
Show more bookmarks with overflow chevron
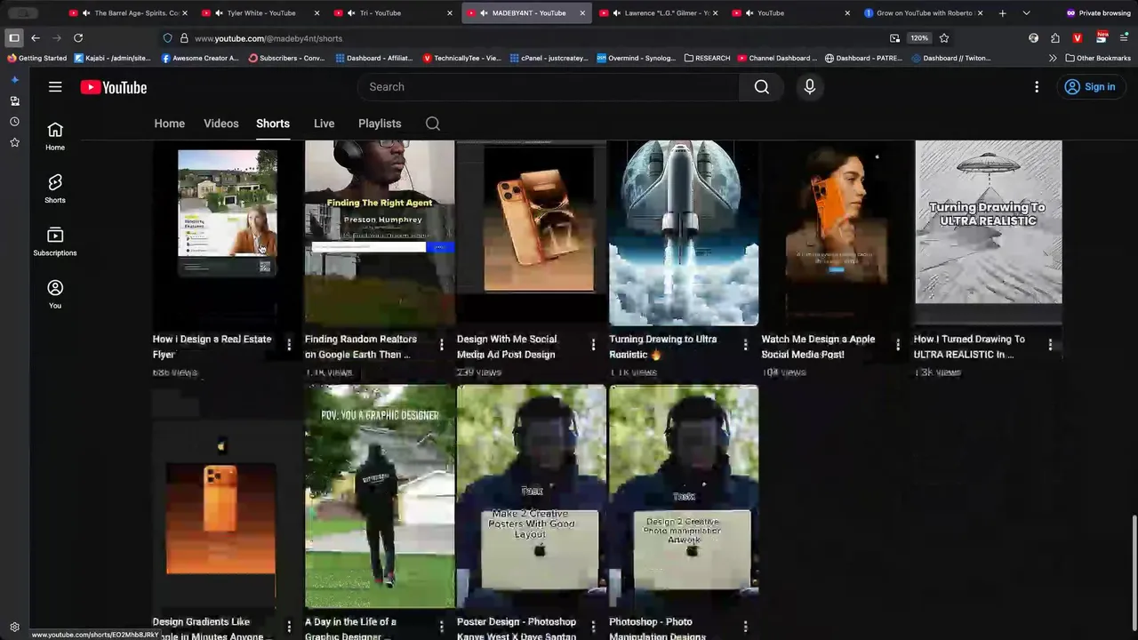tap(1053, 58)
